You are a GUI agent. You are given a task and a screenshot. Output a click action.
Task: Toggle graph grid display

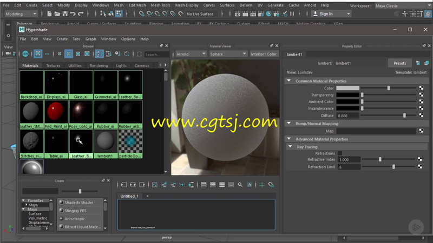262,185
